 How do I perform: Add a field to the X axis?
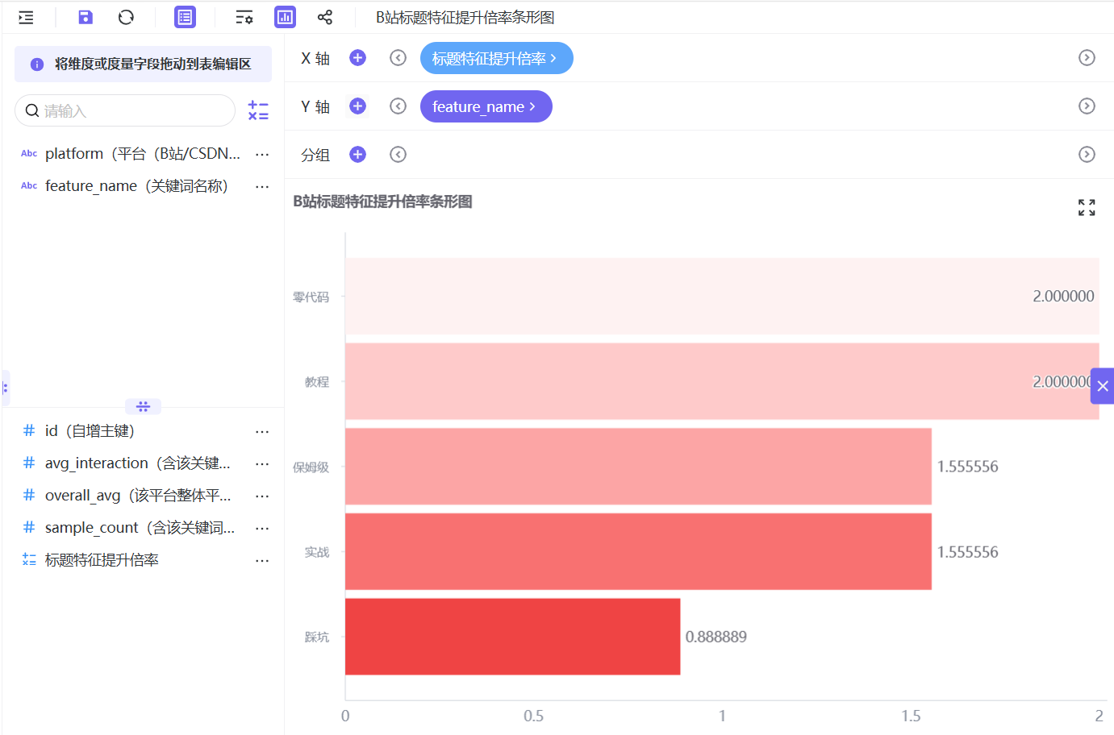(x=358, y=58)
